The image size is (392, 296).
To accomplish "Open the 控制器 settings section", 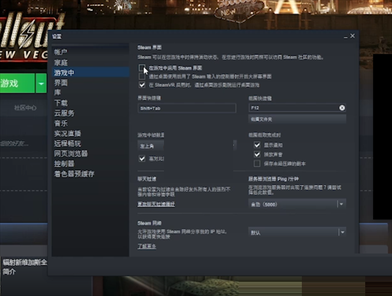I will tap(64, 163).
